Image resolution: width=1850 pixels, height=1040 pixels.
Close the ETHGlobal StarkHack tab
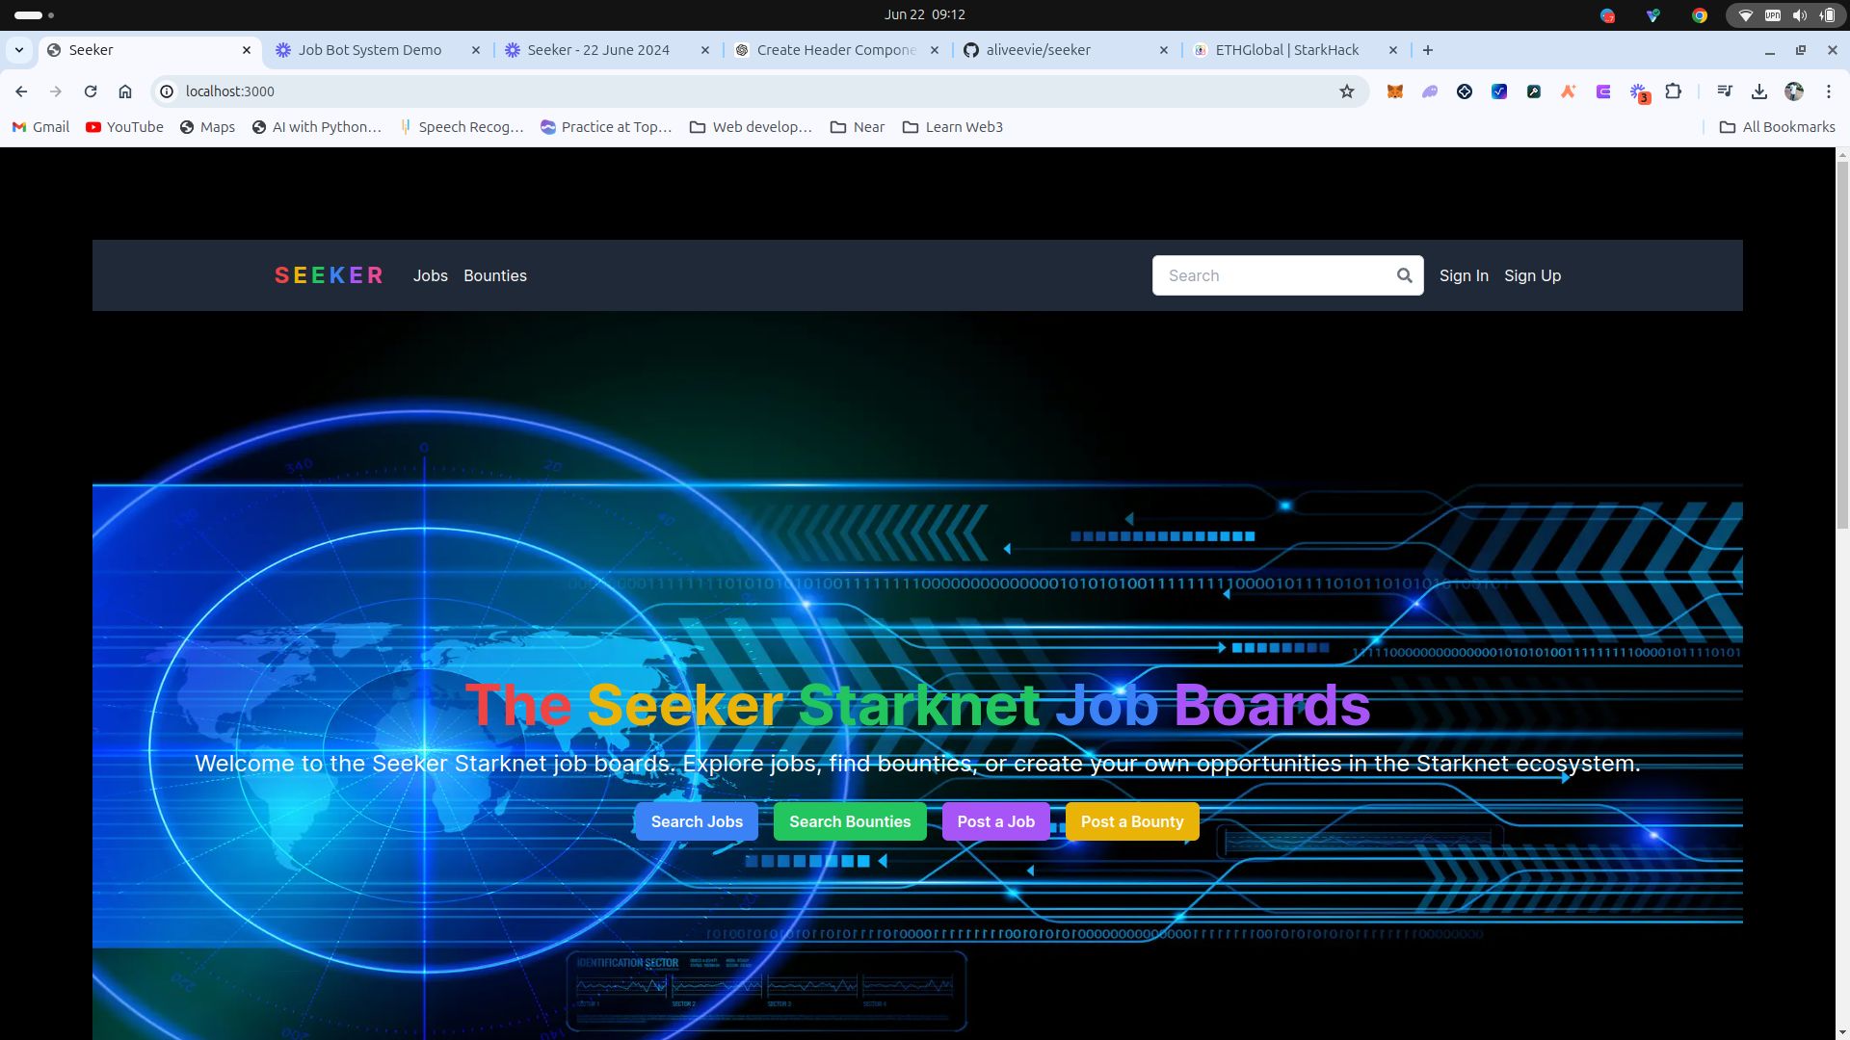1393,50
